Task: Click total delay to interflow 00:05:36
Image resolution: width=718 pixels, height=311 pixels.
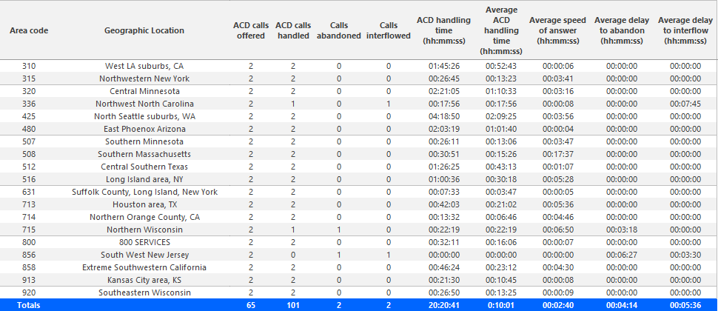Action: coord(685,305)
